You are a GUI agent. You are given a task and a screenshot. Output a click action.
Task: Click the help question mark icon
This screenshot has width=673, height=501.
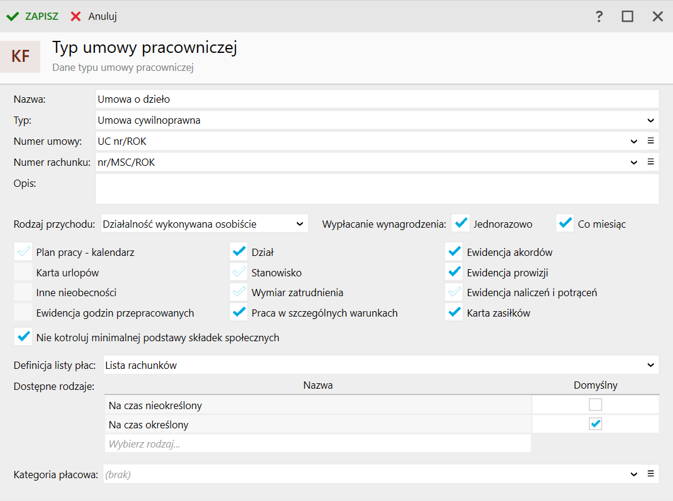pyautogui.click(x=599, y=17)
